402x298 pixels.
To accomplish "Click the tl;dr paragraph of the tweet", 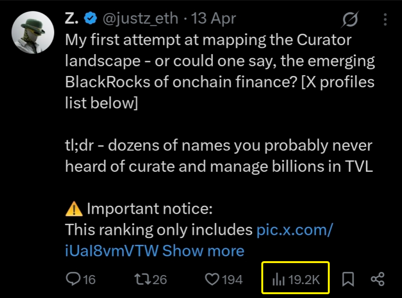I will (218, 156).
